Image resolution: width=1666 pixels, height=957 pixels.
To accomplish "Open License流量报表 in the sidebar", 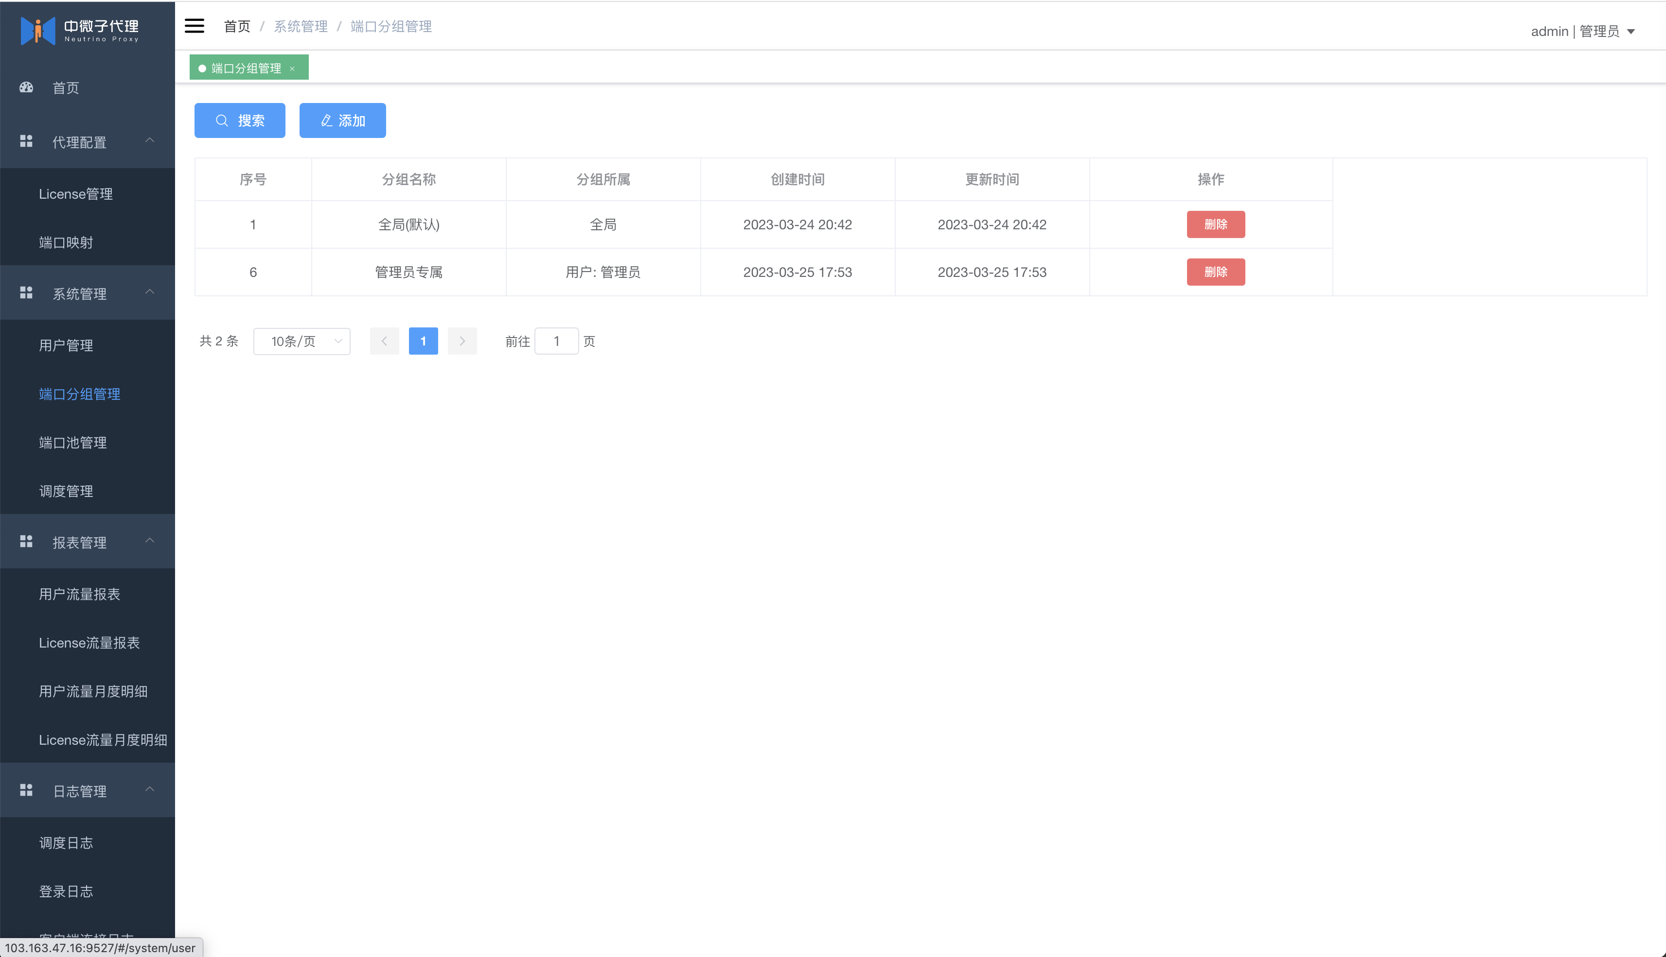I will 88,643.
